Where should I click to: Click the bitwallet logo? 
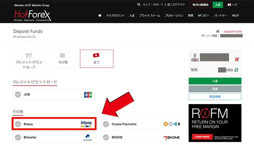click(x=88, y=137)
